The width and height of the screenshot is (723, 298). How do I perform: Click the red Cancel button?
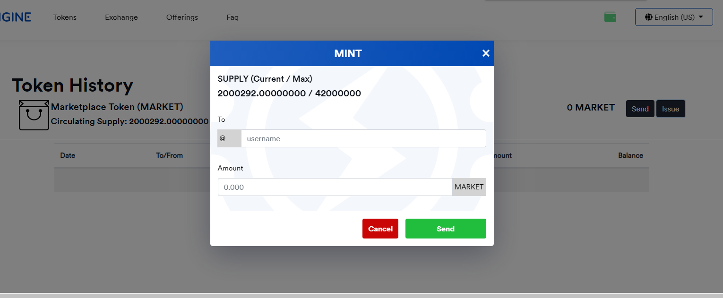click(380, 229)
